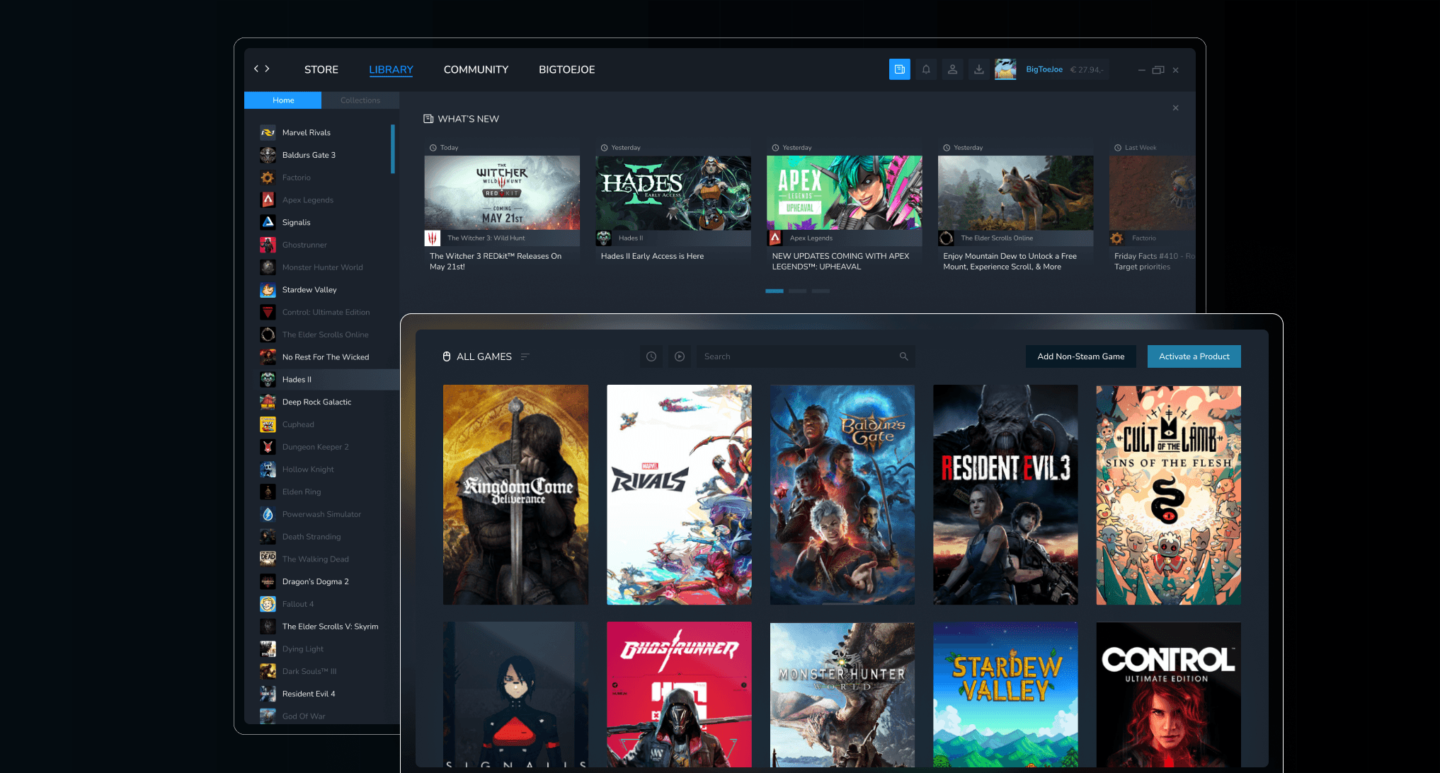Open the BIGTOEJOE profile tab
This screenshot has width=1440, height=773.
click(x=567, y=69)
